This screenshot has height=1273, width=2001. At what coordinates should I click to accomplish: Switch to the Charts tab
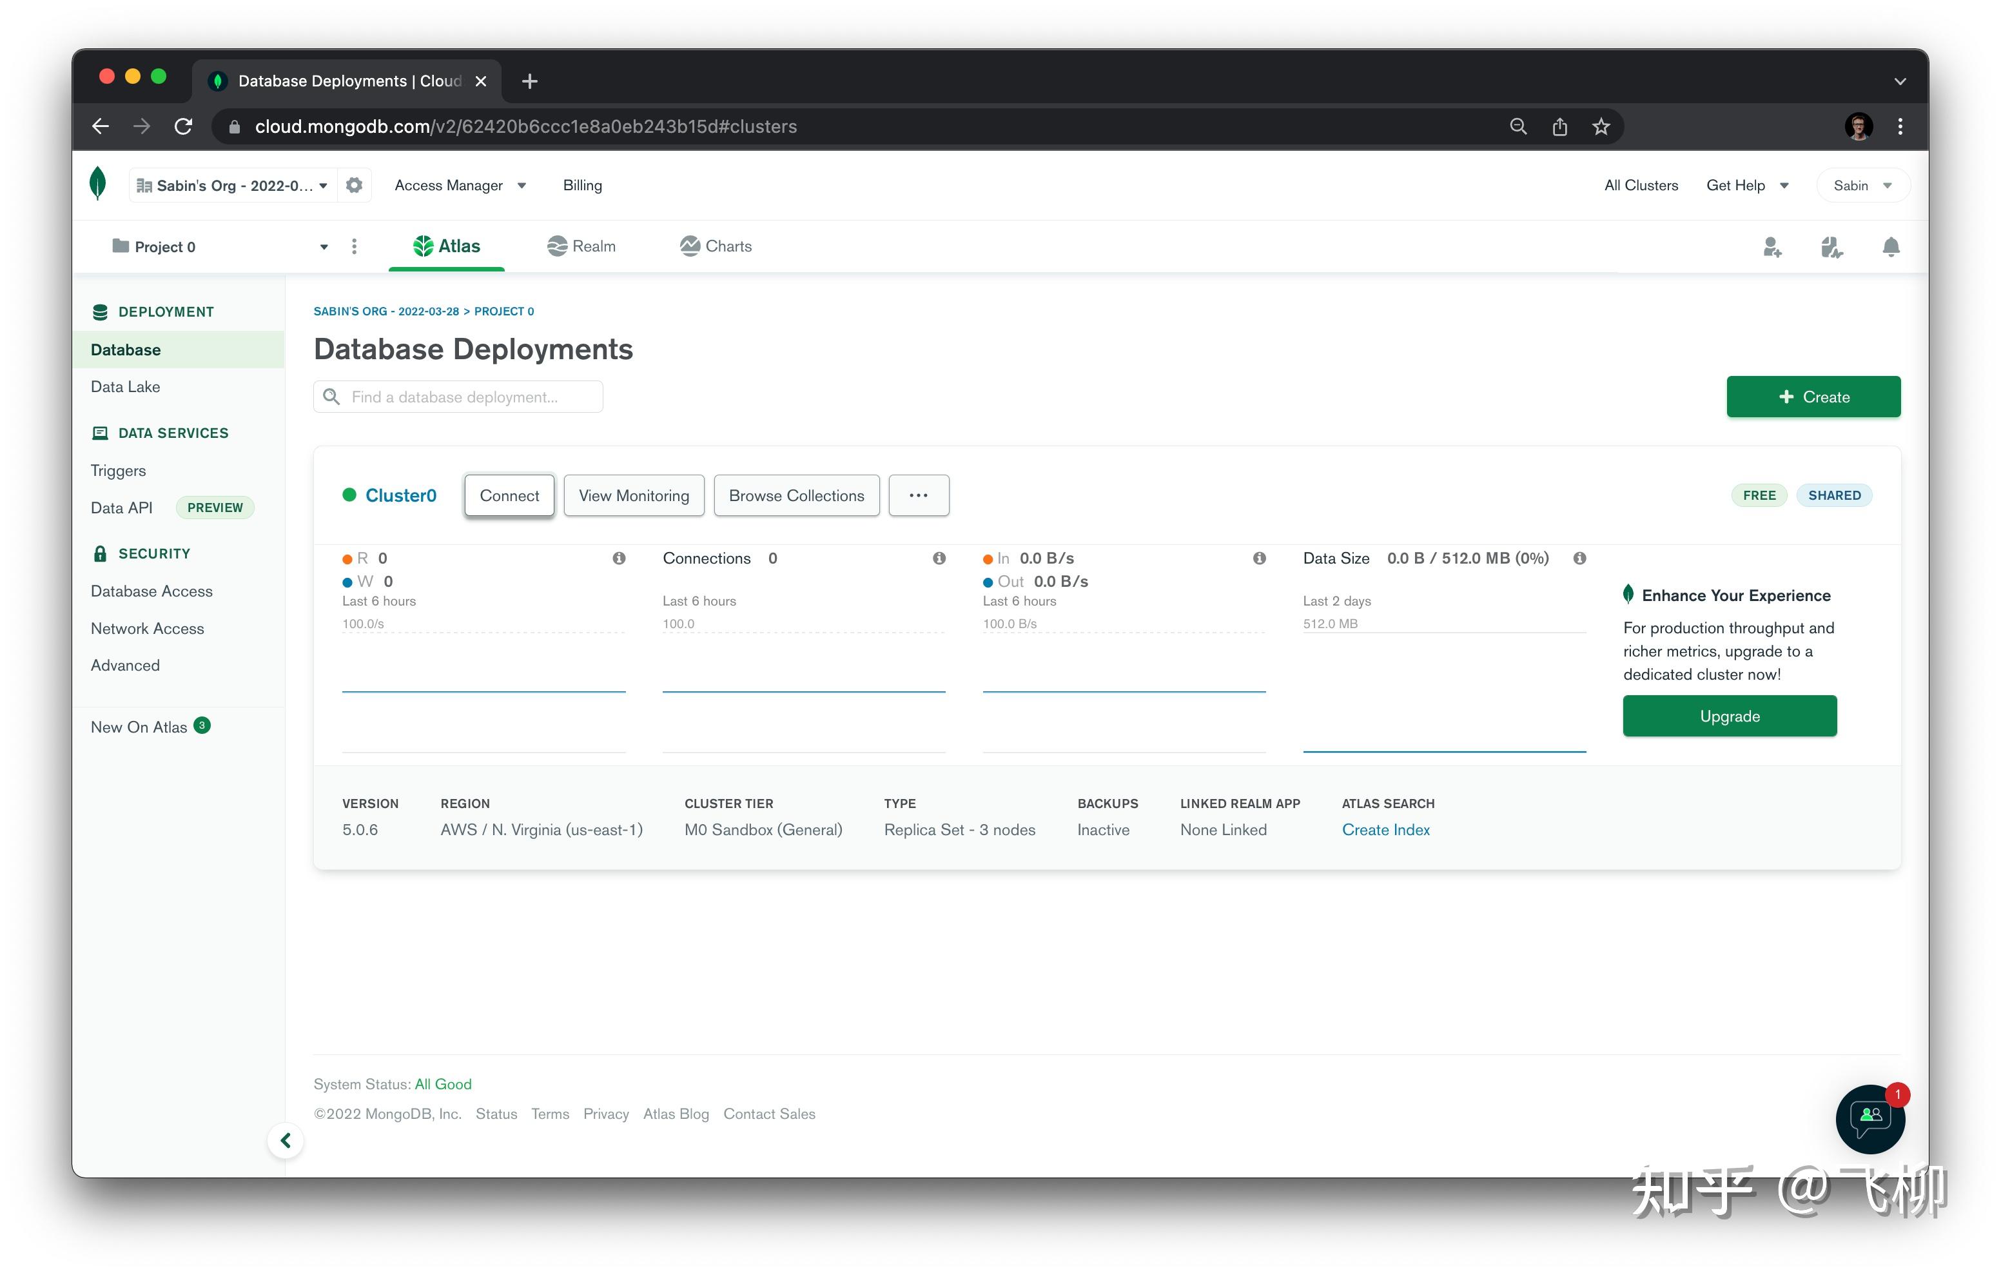716,246
